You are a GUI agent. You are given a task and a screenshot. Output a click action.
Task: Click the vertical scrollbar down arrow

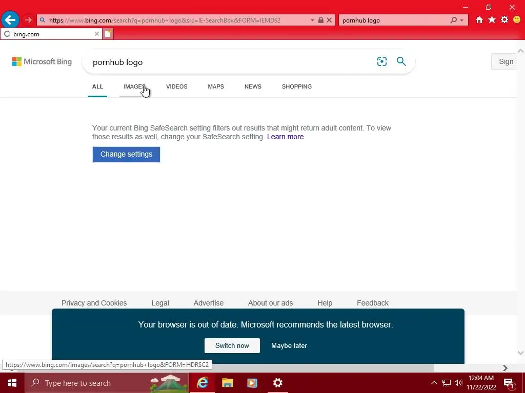(x=520, y=353)
